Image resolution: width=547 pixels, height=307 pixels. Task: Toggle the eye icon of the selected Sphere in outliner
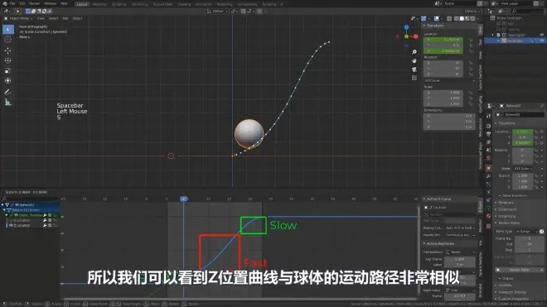542,41
